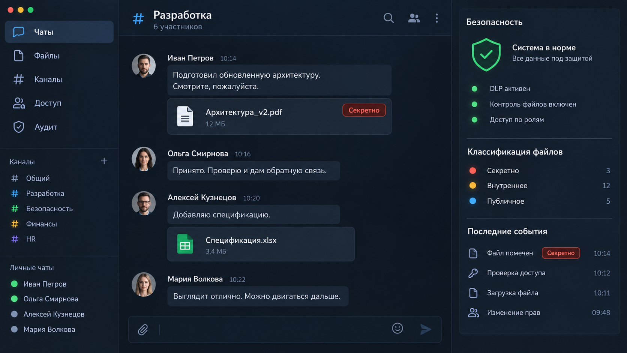
Task: Click users icon next to Изменение прав
Action: coord(473,312)
